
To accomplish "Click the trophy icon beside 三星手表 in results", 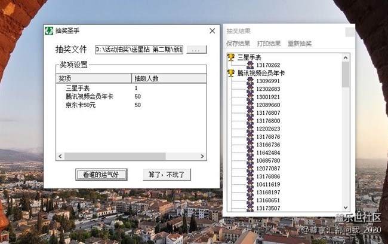I will pyautogui.click(x=231, y=57).
